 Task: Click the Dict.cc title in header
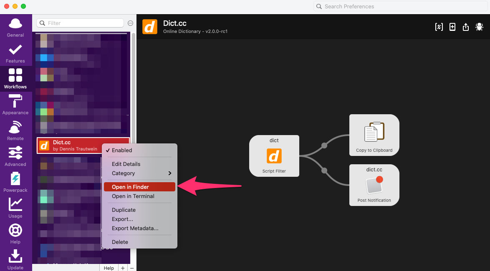coord(175,23)
